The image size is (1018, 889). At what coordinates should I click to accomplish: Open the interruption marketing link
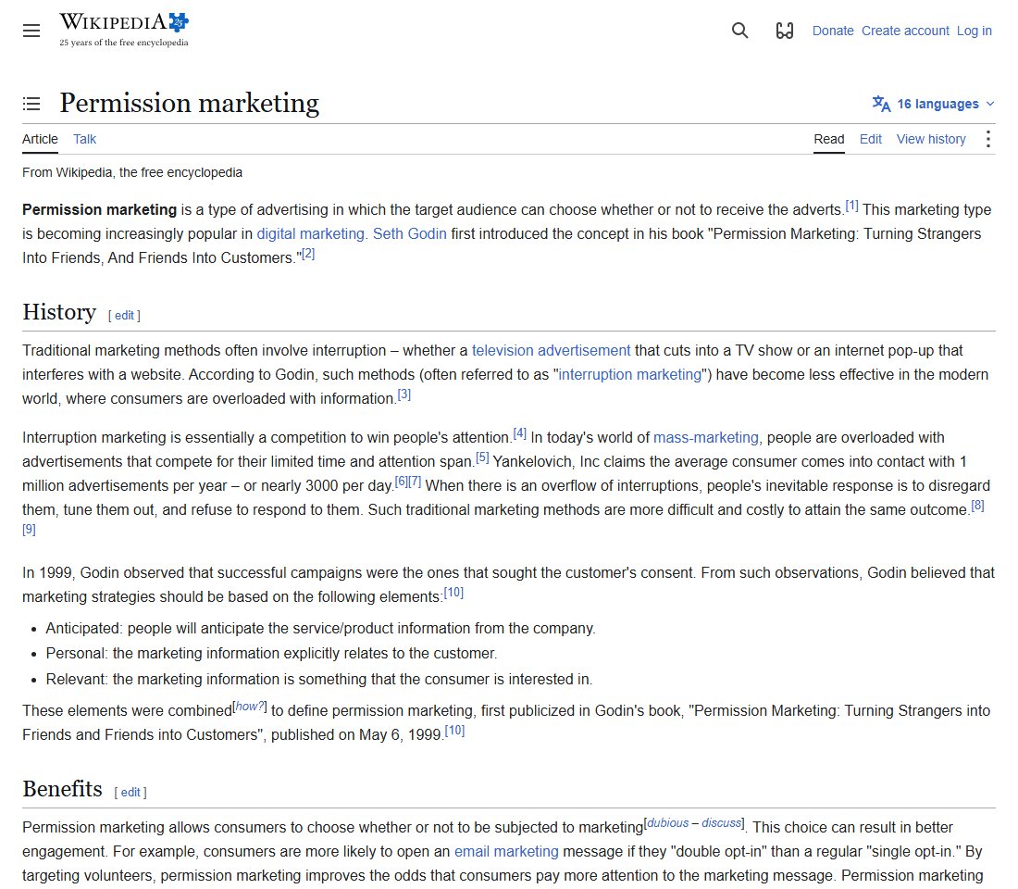pyautogui.click(x=629, y=375)
